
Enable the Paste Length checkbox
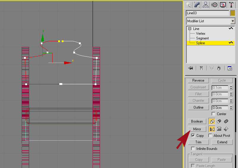click(193, 166)
